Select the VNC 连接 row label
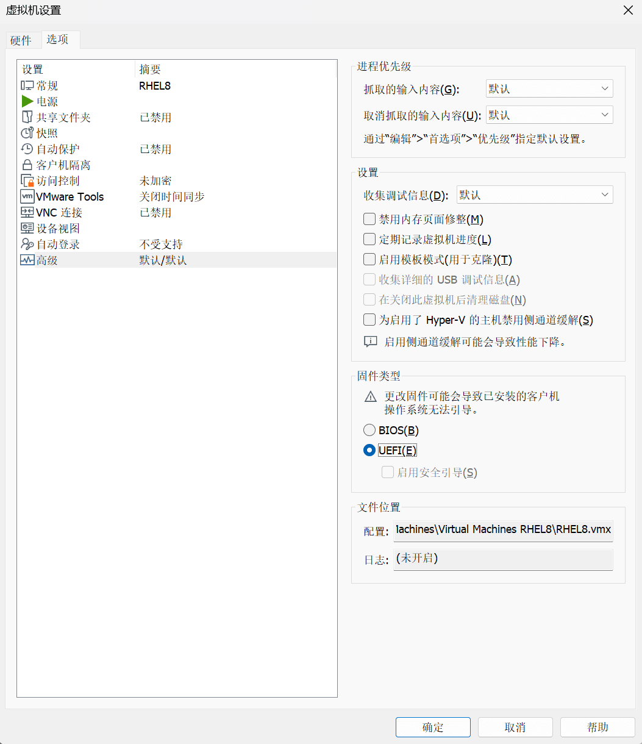Viewport: 642px width, 744px height. (59, 213)
